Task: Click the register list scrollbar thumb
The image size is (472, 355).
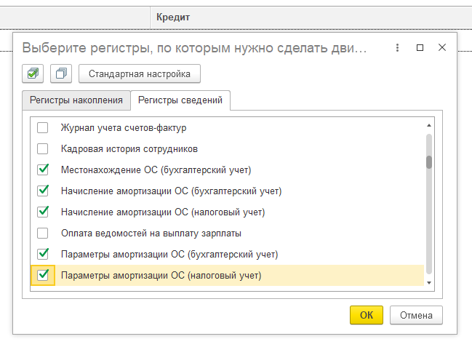Action: point(429,162)
